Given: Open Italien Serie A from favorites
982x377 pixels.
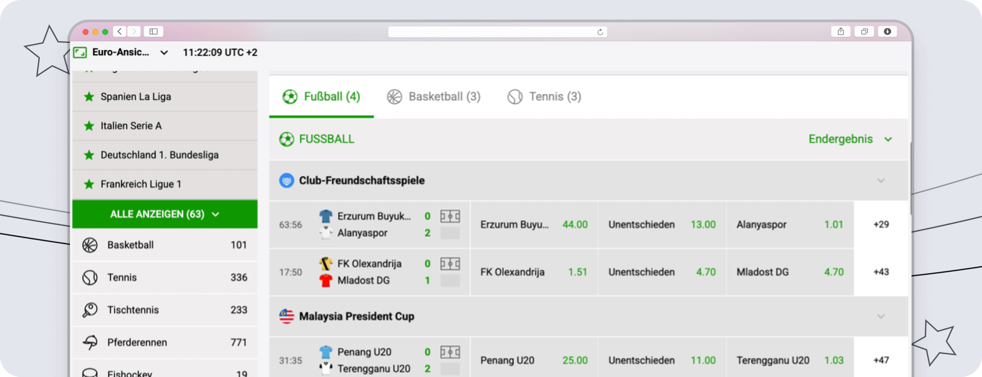Looking at the screenshot, I should pyautogui.click(x=165, y=126).
